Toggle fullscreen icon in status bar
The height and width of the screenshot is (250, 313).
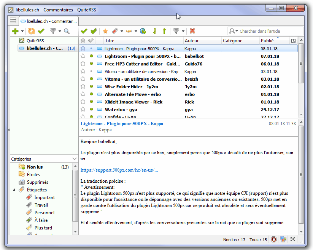tap(293, 239)
